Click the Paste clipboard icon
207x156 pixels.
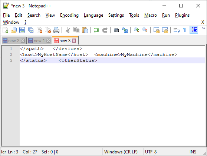85,30
